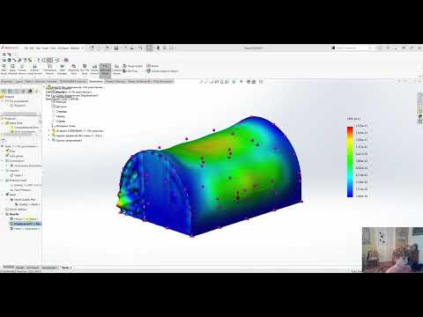
Task: Collapse the External Loads tree node
Action: pyautogui.click(x=3, y=181)
